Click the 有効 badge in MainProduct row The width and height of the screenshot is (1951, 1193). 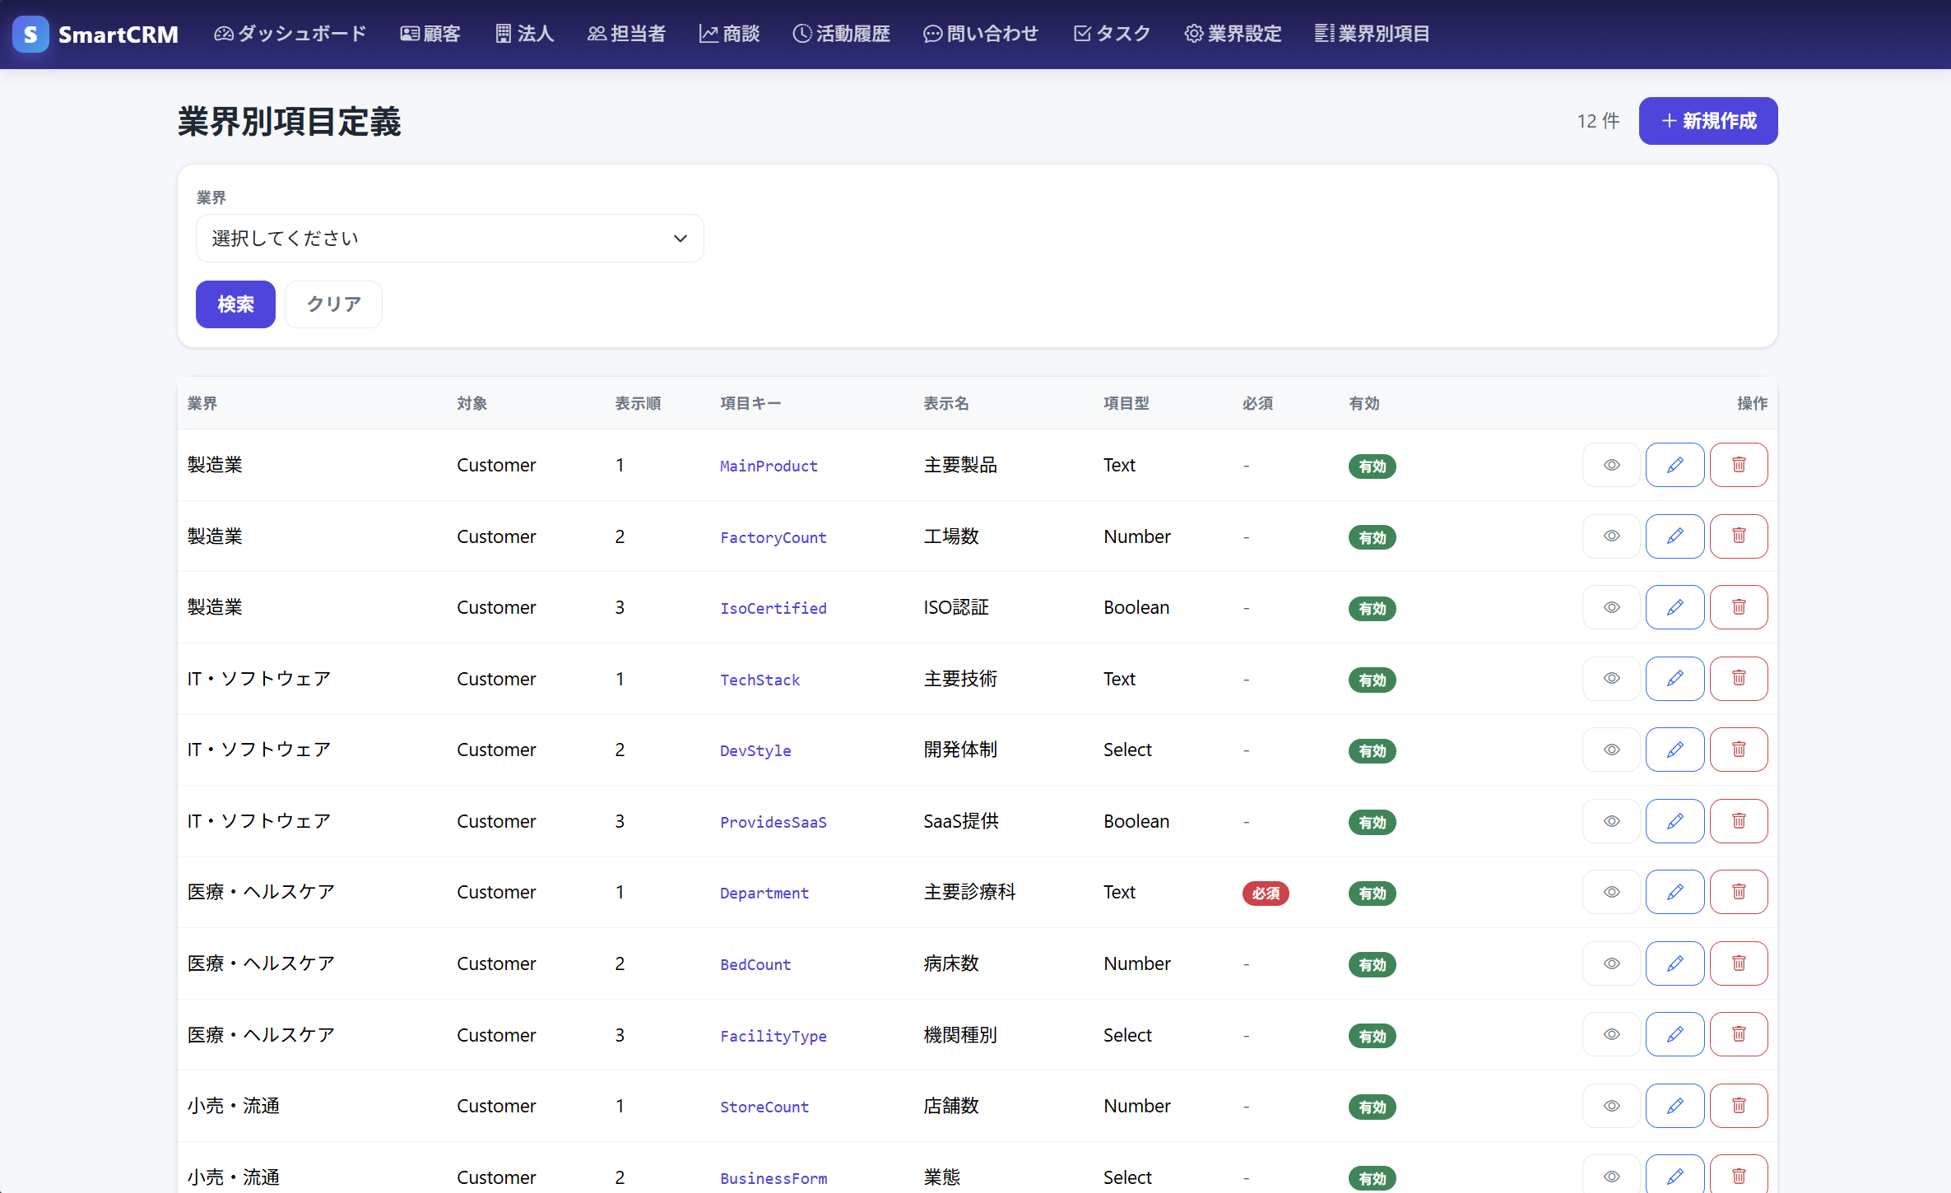click(x=1372, y=466)
